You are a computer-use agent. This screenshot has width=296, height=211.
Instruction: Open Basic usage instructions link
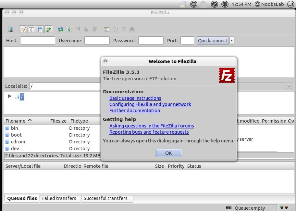[x=135, y=98]
